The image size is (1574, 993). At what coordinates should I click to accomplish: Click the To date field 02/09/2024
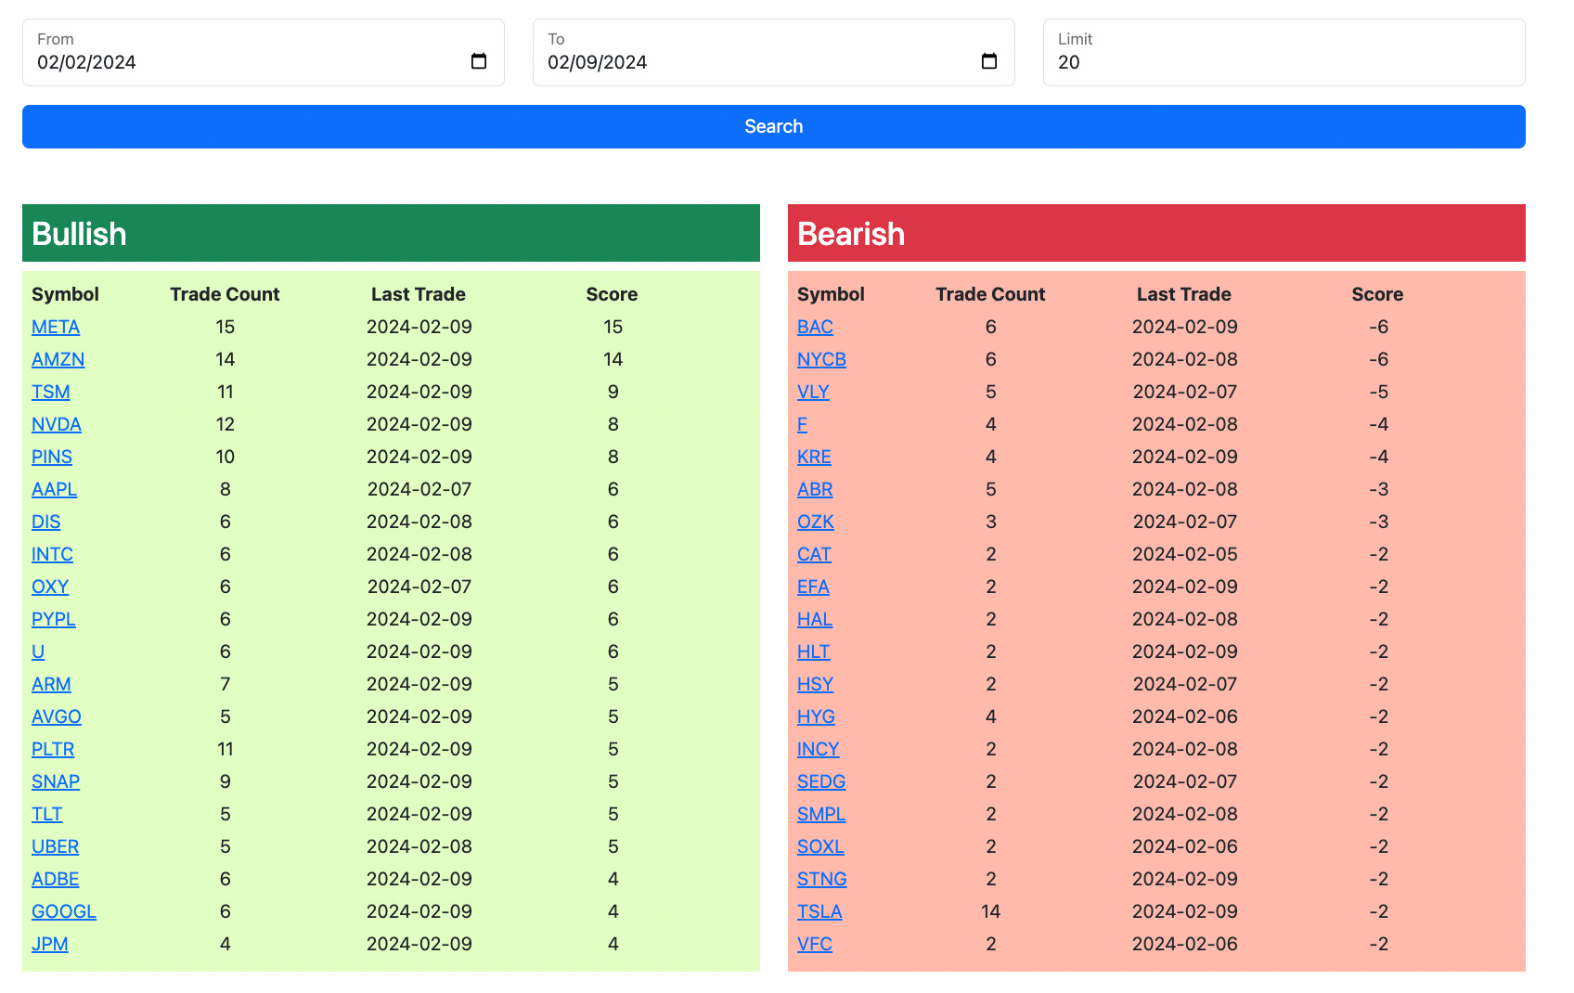774,53
